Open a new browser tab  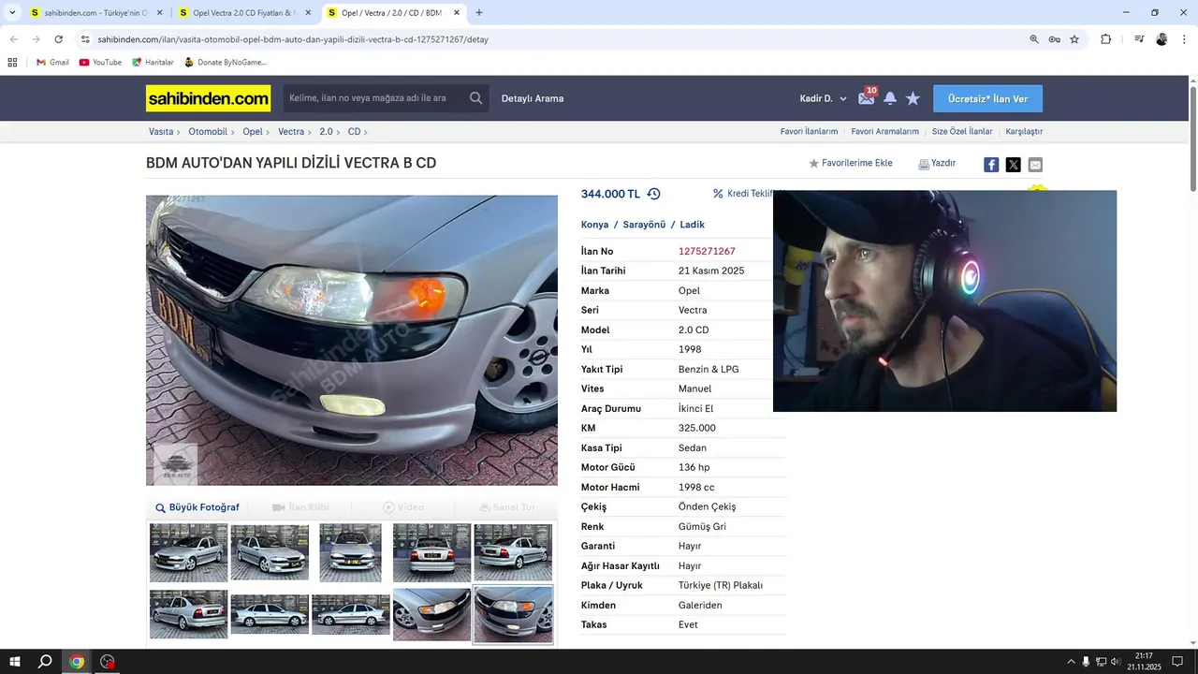pyautogui.click(x=479, y=13)
